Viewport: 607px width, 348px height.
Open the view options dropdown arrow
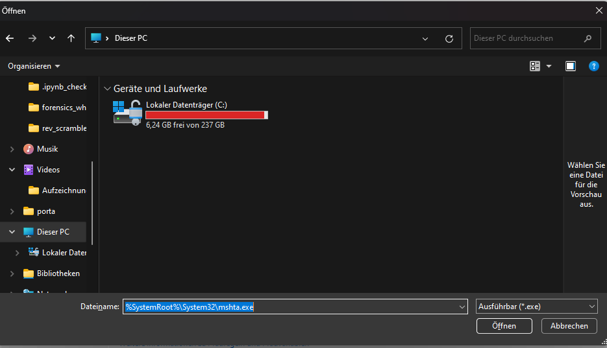click(549, 66)
